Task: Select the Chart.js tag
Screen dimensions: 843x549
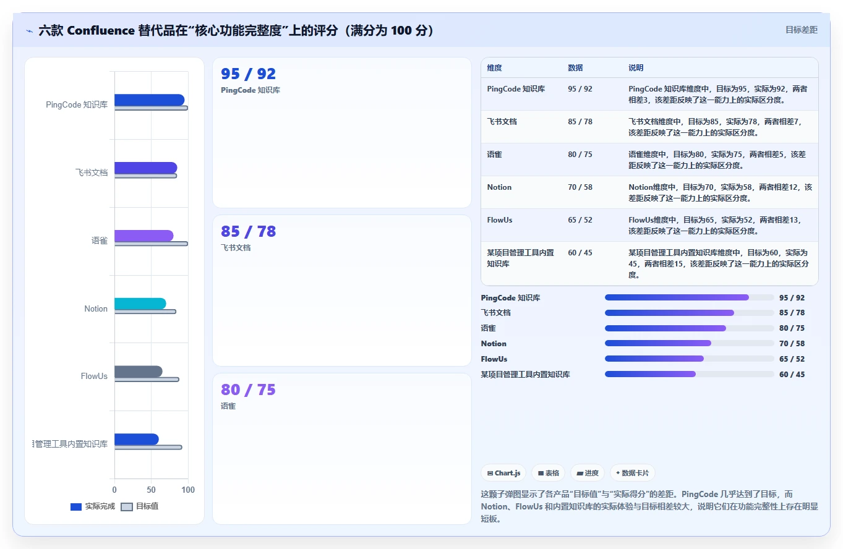Action: pos(503,473)
